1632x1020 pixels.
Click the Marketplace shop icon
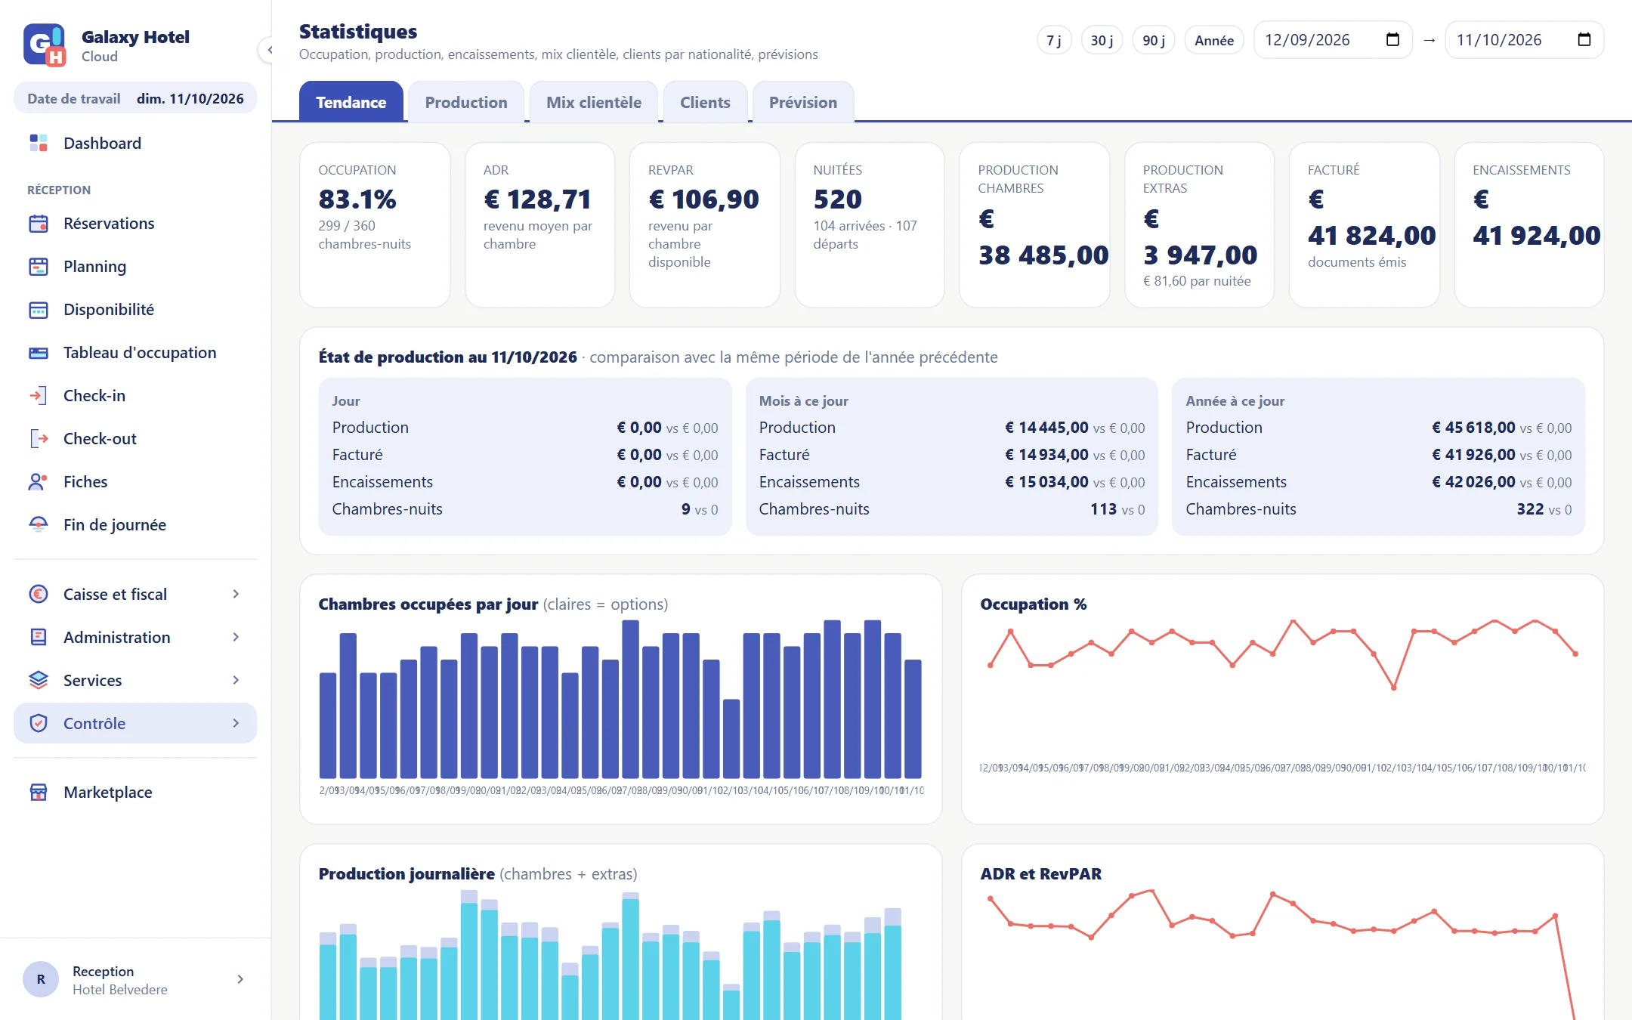click(x=39, y=793)
